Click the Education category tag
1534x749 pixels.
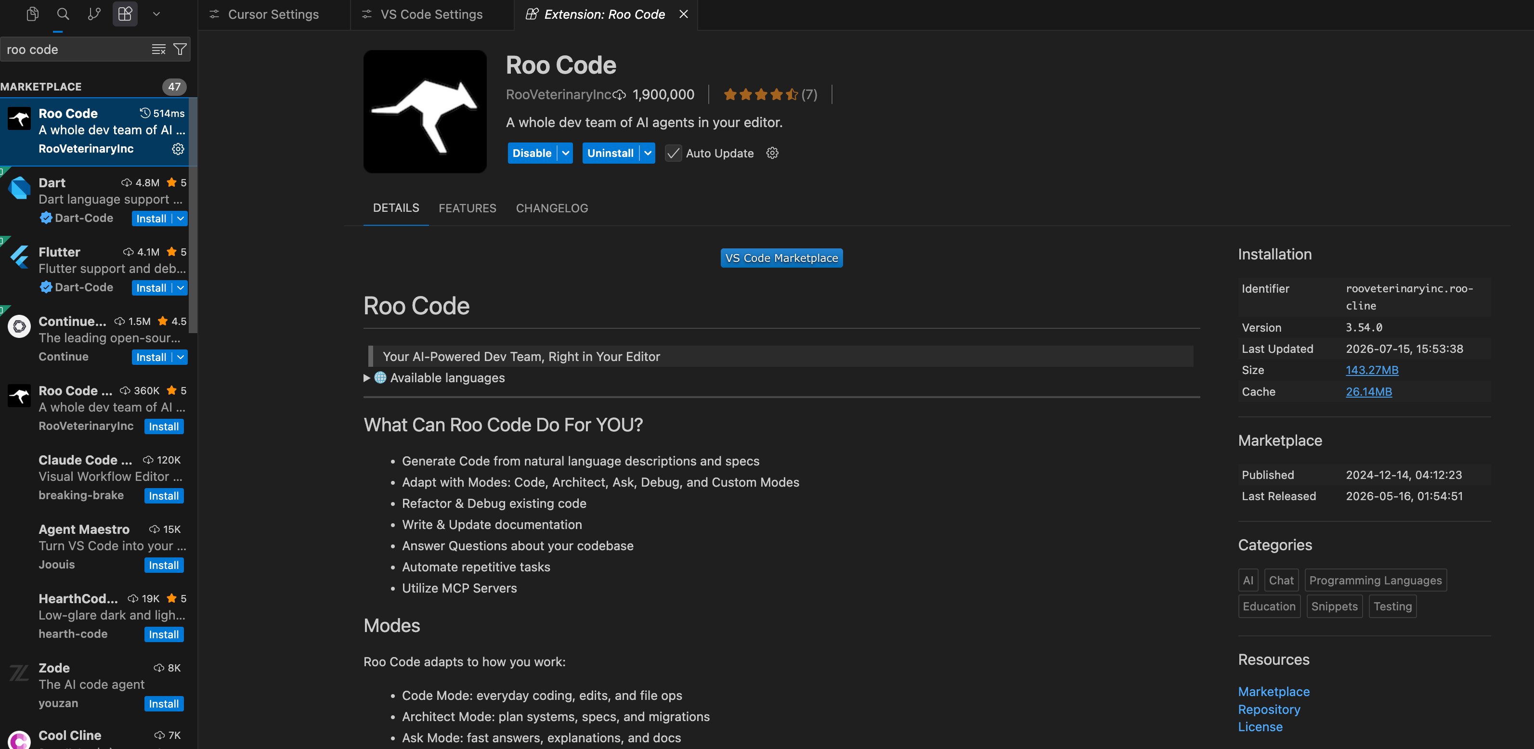tap(1269, 606)
